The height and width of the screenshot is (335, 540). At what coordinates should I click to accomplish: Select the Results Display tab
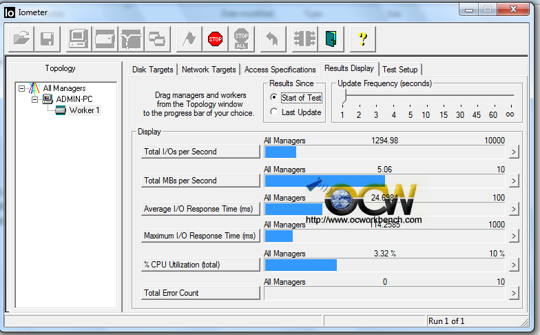coord(349,68)
